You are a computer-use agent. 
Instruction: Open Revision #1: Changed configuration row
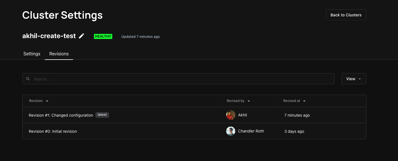point(194,115)
